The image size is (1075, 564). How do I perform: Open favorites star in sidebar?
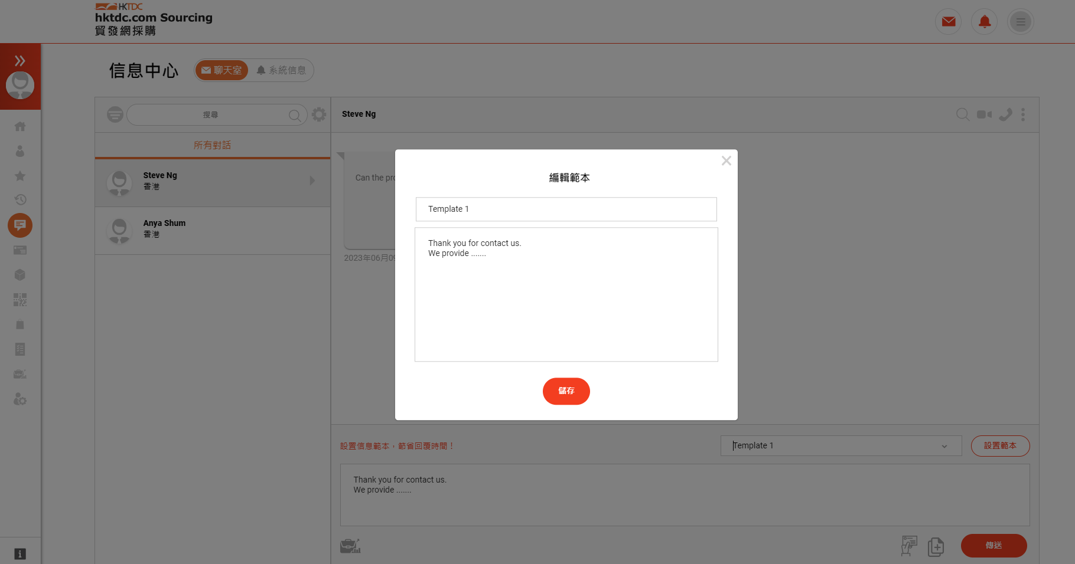tap(20, 176)
